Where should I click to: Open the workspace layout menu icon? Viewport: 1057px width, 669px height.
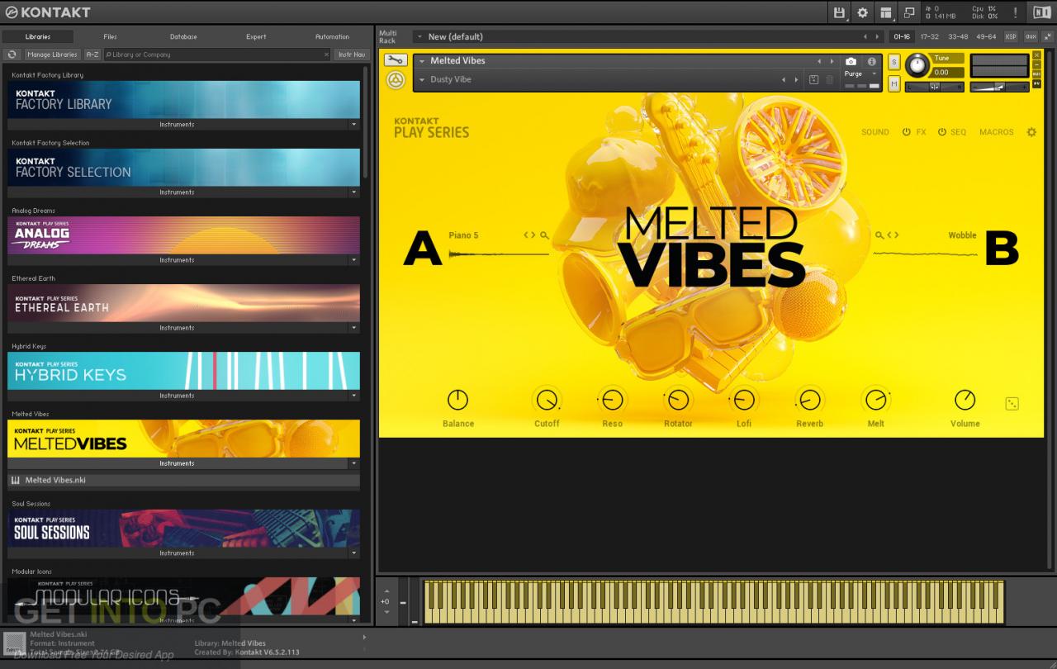[x=885, y=12]
